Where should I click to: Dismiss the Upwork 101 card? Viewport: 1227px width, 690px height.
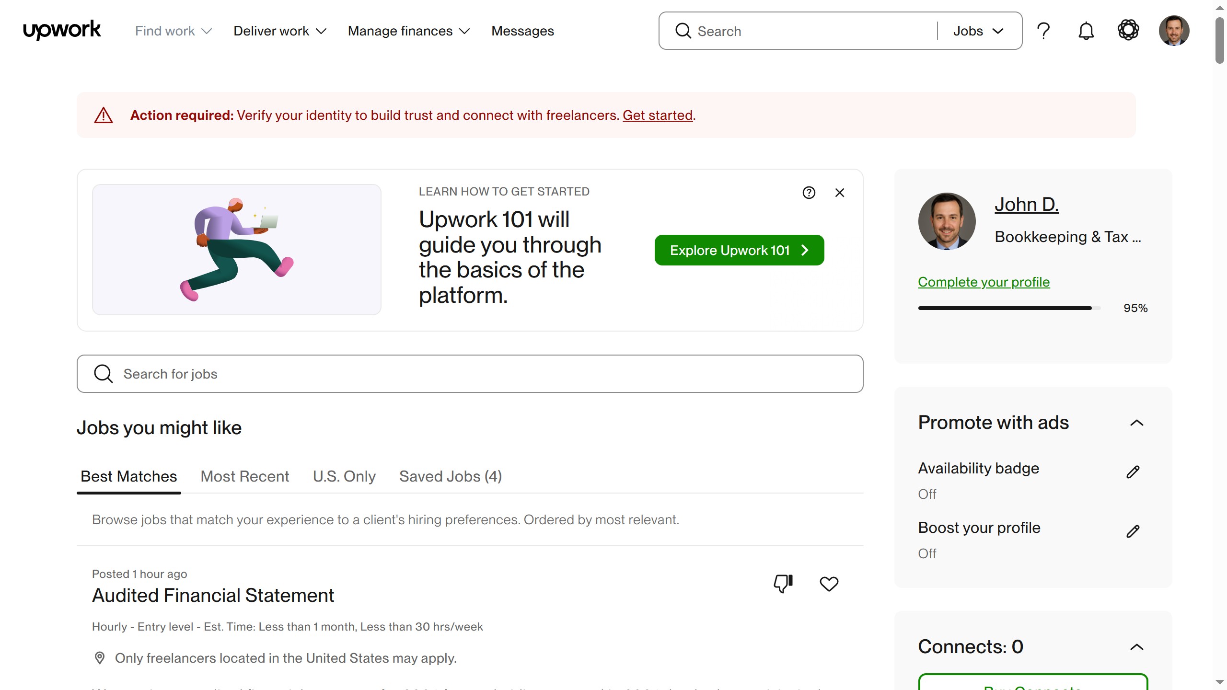(x=840, y=193)
